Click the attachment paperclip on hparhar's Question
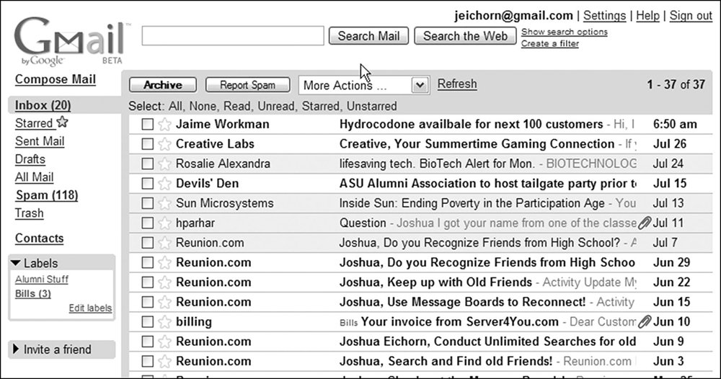Image resolution: width=721 pixels, height=379 pixels. click(644, 223)
